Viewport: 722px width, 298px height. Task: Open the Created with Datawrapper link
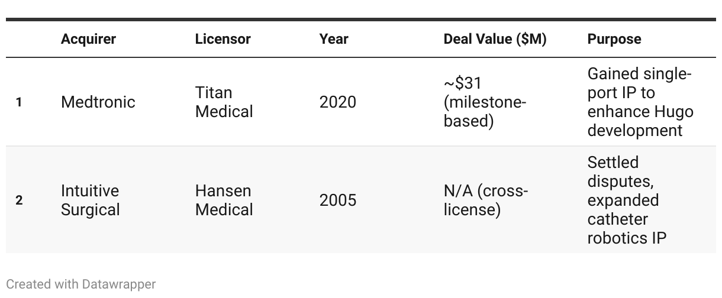pos(81,284)
